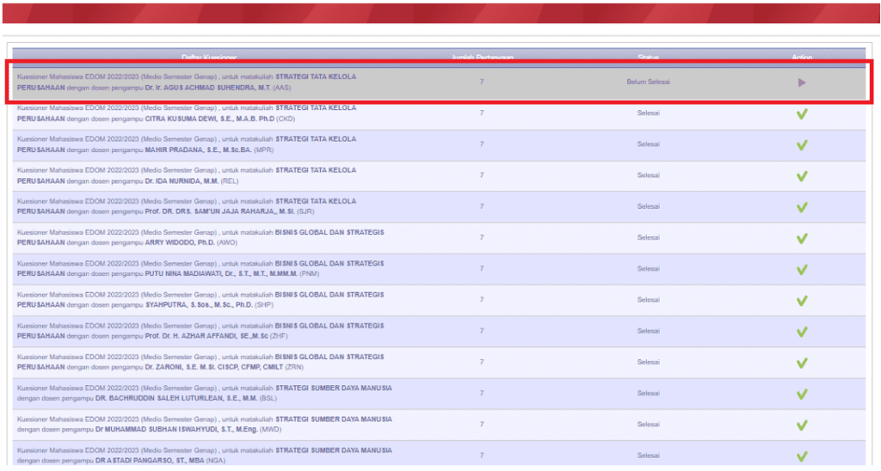Click the Daftar Kuesioner column header
The image size is (881, 471).
pos(209,58)
